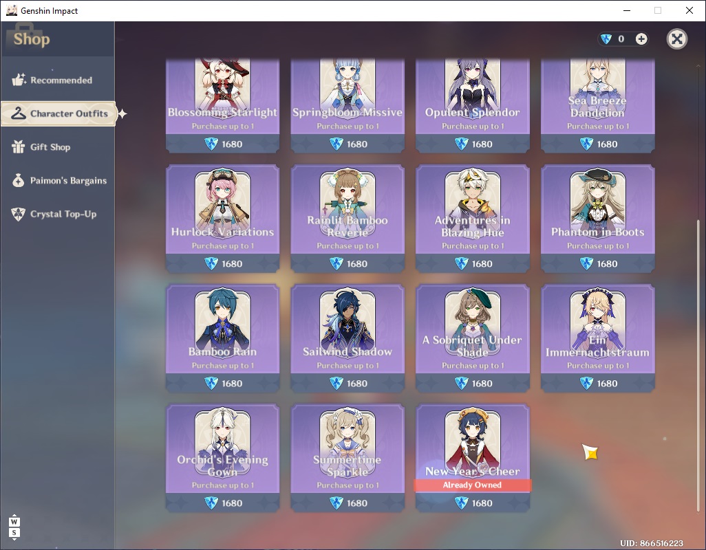Screen dimensions: 706x550
Task: Close the shop with the X button
Action: point(676,38)
